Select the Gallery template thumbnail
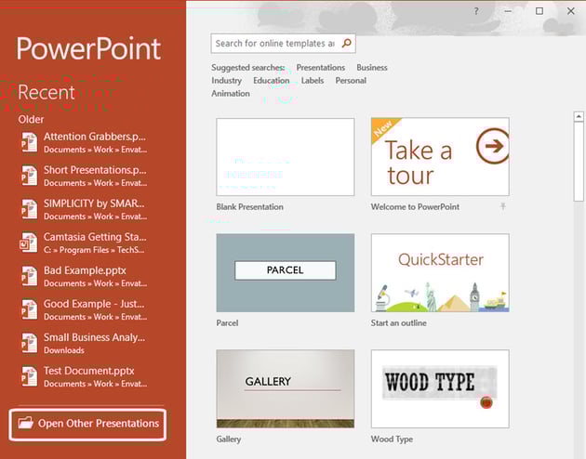This screenshot has width=586, height=459. tap(286, 388)
